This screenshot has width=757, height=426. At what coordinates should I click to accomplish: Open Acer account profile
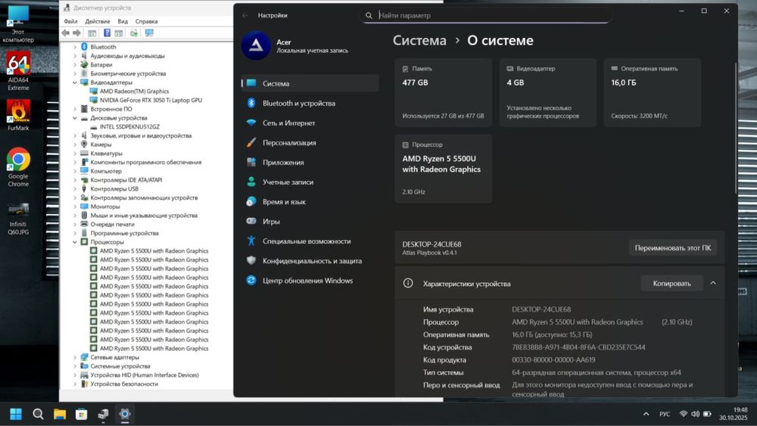(x=295, y=46)
